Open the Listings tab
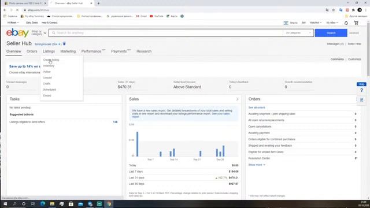This screenshot has width=370, height=208. (x=49, y=51)
